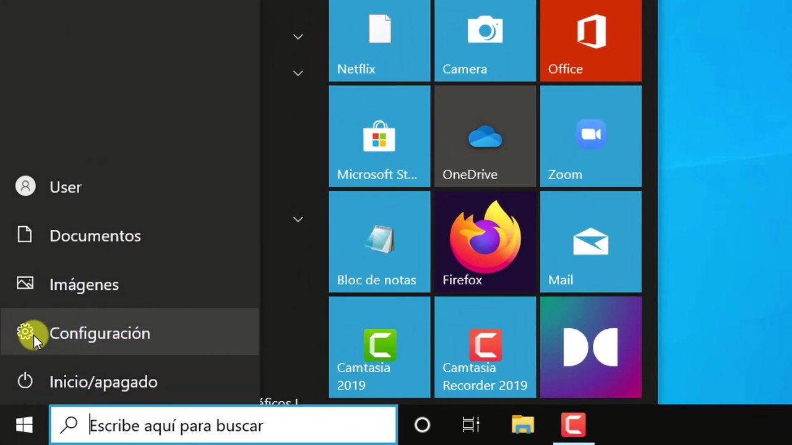Image resolution: width=792 pixels, height=445 pixels.
Task: Open Cortana from the taskbar circle
Action: click(x=422, y=425)
